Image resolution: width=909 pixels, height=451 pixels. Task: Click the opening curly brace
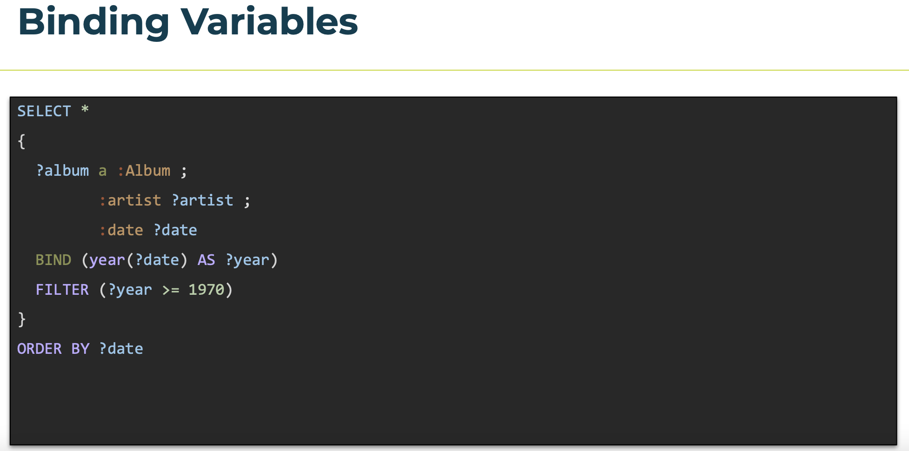(21, 141)
